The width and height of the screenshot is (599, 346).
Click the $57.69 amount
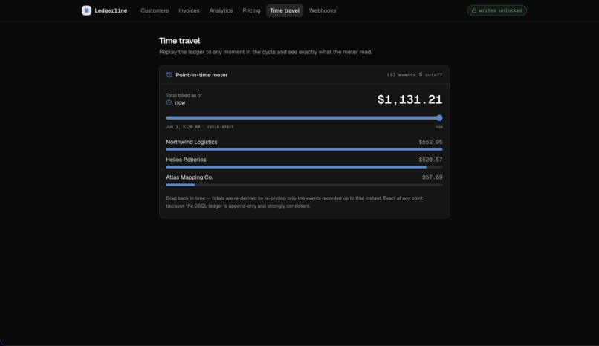point(433,177)
